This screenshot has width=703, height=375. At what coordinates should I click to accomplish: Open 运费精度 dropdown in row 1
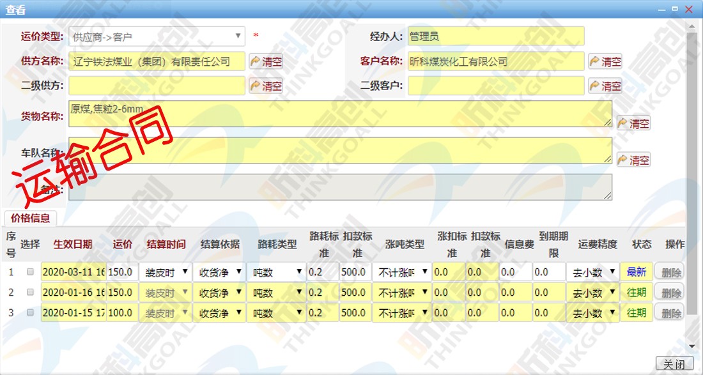tap(593, 272)
